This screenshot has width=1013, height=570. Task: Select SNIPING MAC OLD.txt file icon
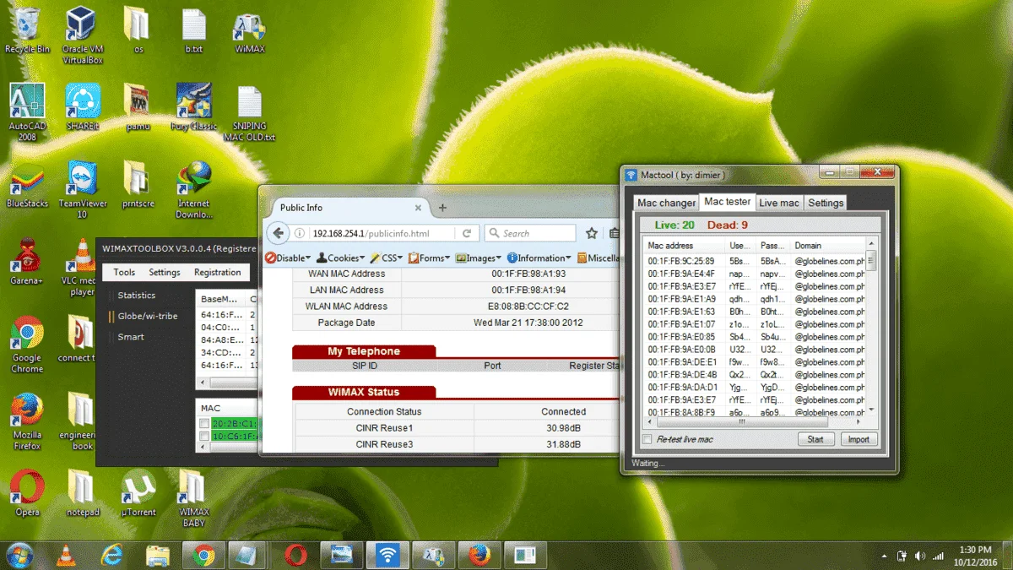coord(249,113)
